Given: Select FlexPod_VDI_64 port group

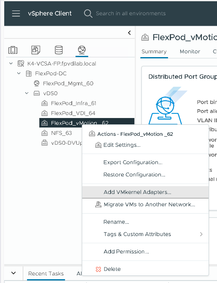Looking at the screenshot, I should [x=73, y=113].
